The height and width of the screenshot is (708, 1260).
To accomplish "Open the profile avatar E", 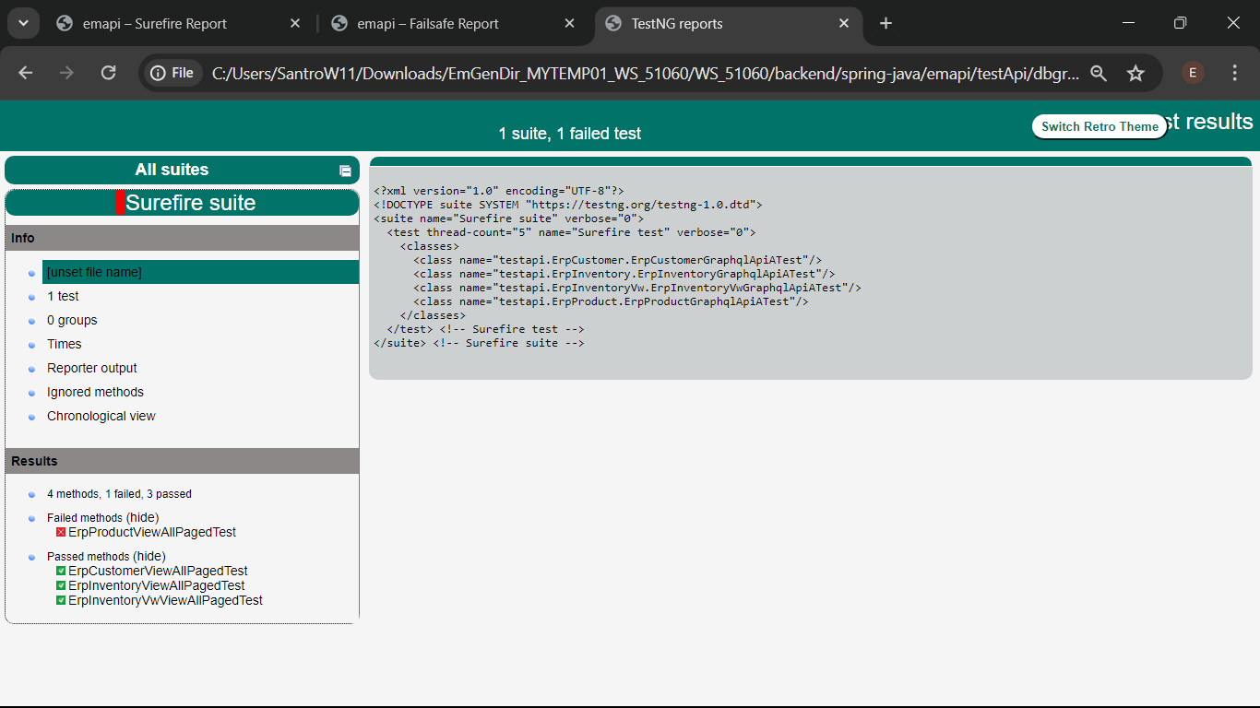I will tap(1193, 73).
